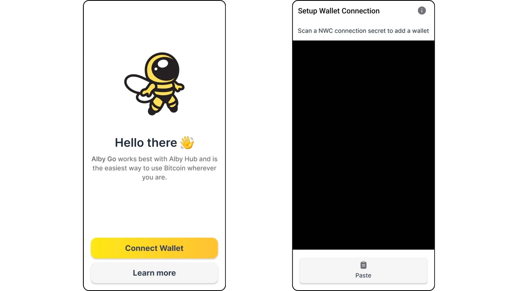Click the clipboard icon above Paste
This screenshot has height=291, width=518.
(x=363, y=265)
